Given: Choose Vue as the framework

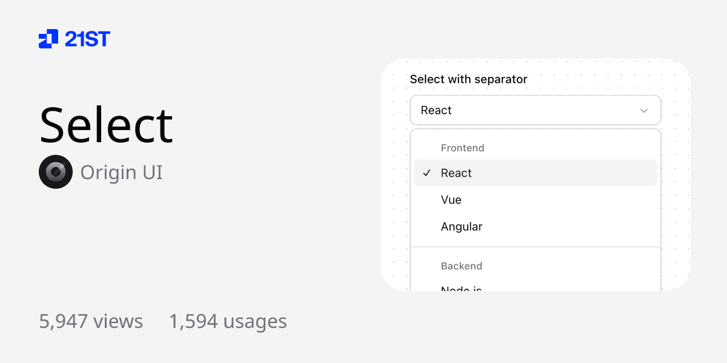Looking at the screenshot, I should 451,200.
